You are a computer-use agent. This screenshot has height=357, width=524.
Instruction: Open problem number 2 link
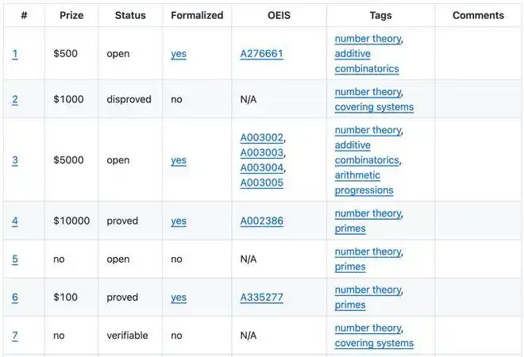click(x=15, y=100)
